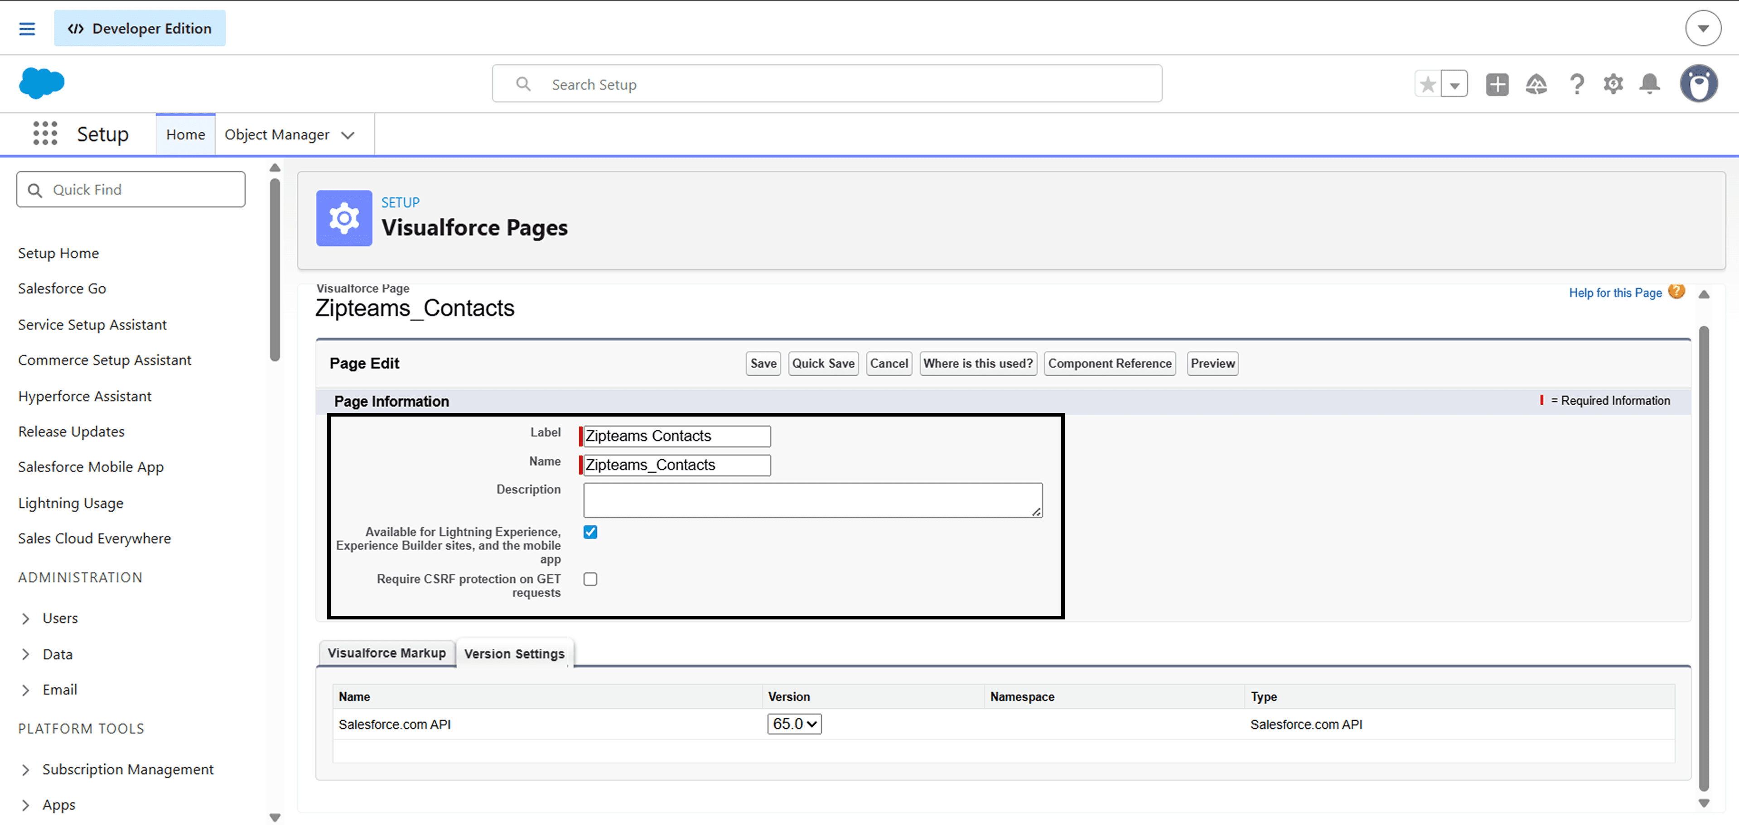The height and width of the screenshot is (825, 1739).
Task: Uncheck Available for Lightning Experience checkbox
Action: coord(590,532)
